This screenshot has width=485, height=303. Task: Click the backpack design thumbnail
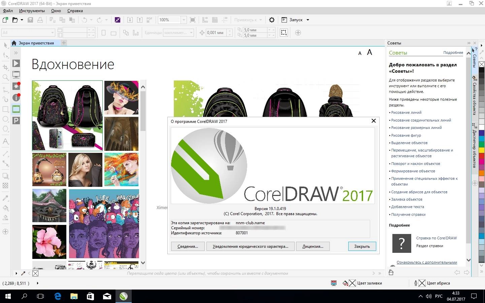click(x=67, y=115)
